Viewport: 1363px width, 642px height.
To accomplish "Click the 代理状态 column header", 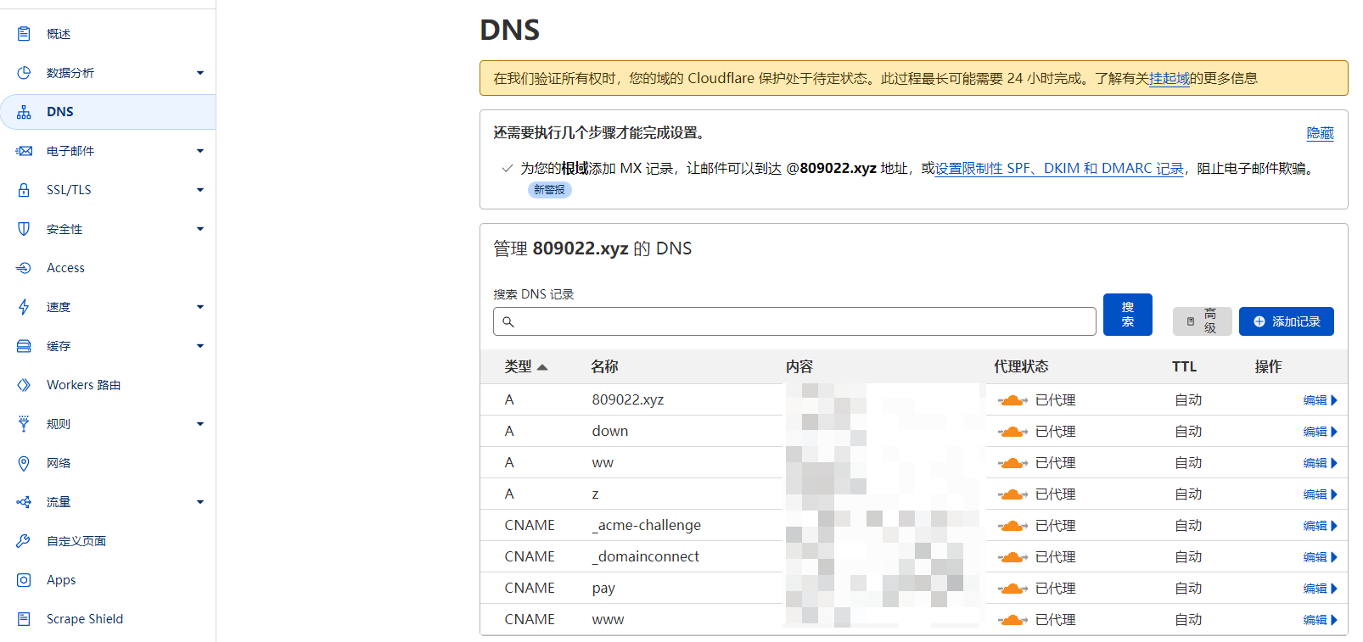I will 1021,366.
